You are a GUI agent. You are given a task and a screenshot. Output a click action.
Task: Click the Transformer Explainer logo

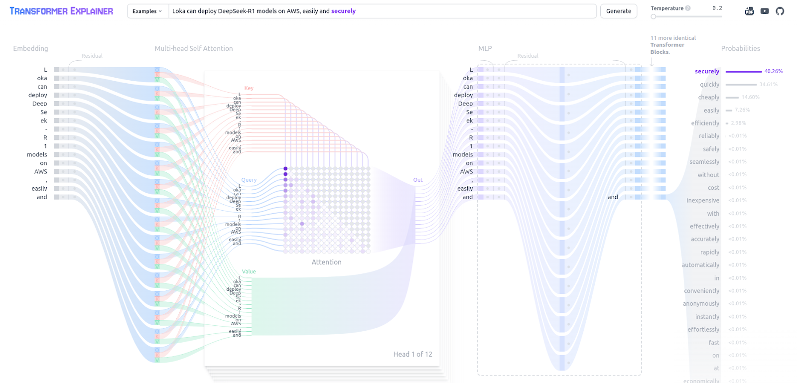(x=61, y=11)
